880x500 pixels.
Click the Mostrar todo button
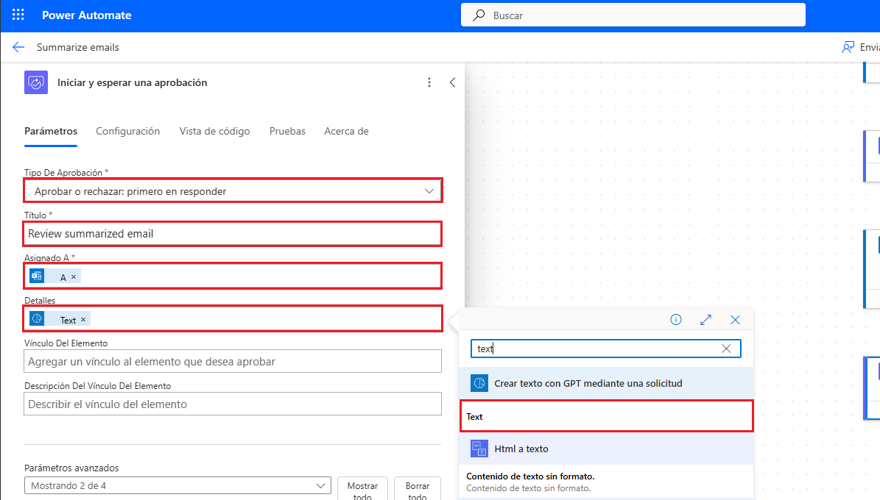pos(362,489)
